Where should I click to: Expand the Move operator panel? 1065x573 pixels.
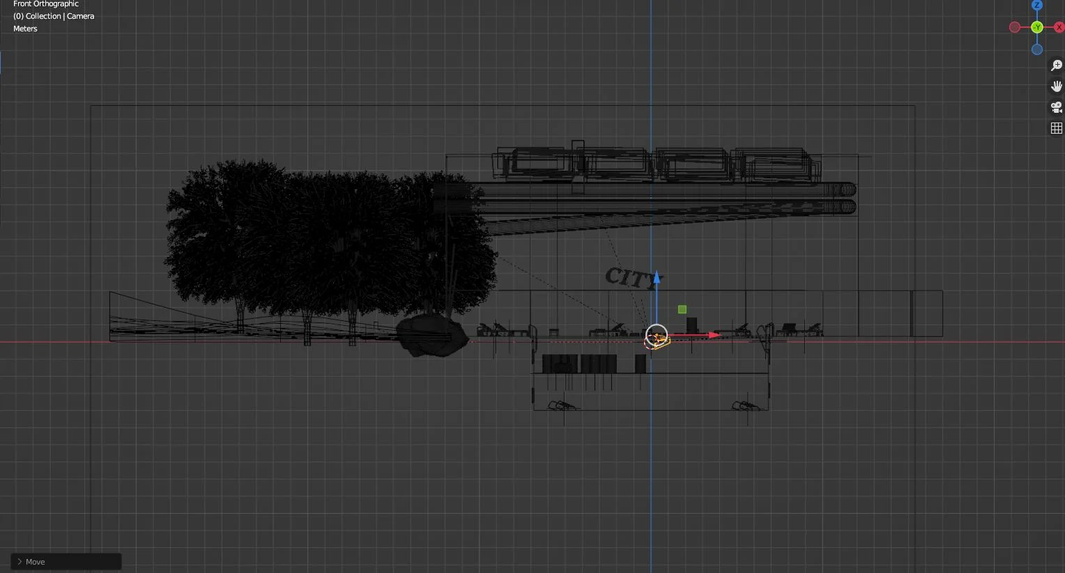pos(19,561)
